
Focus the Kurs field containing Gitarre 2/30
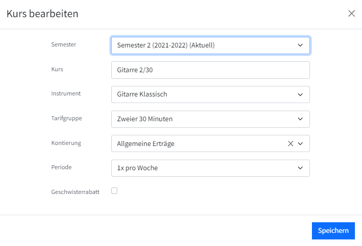point(210,70)
